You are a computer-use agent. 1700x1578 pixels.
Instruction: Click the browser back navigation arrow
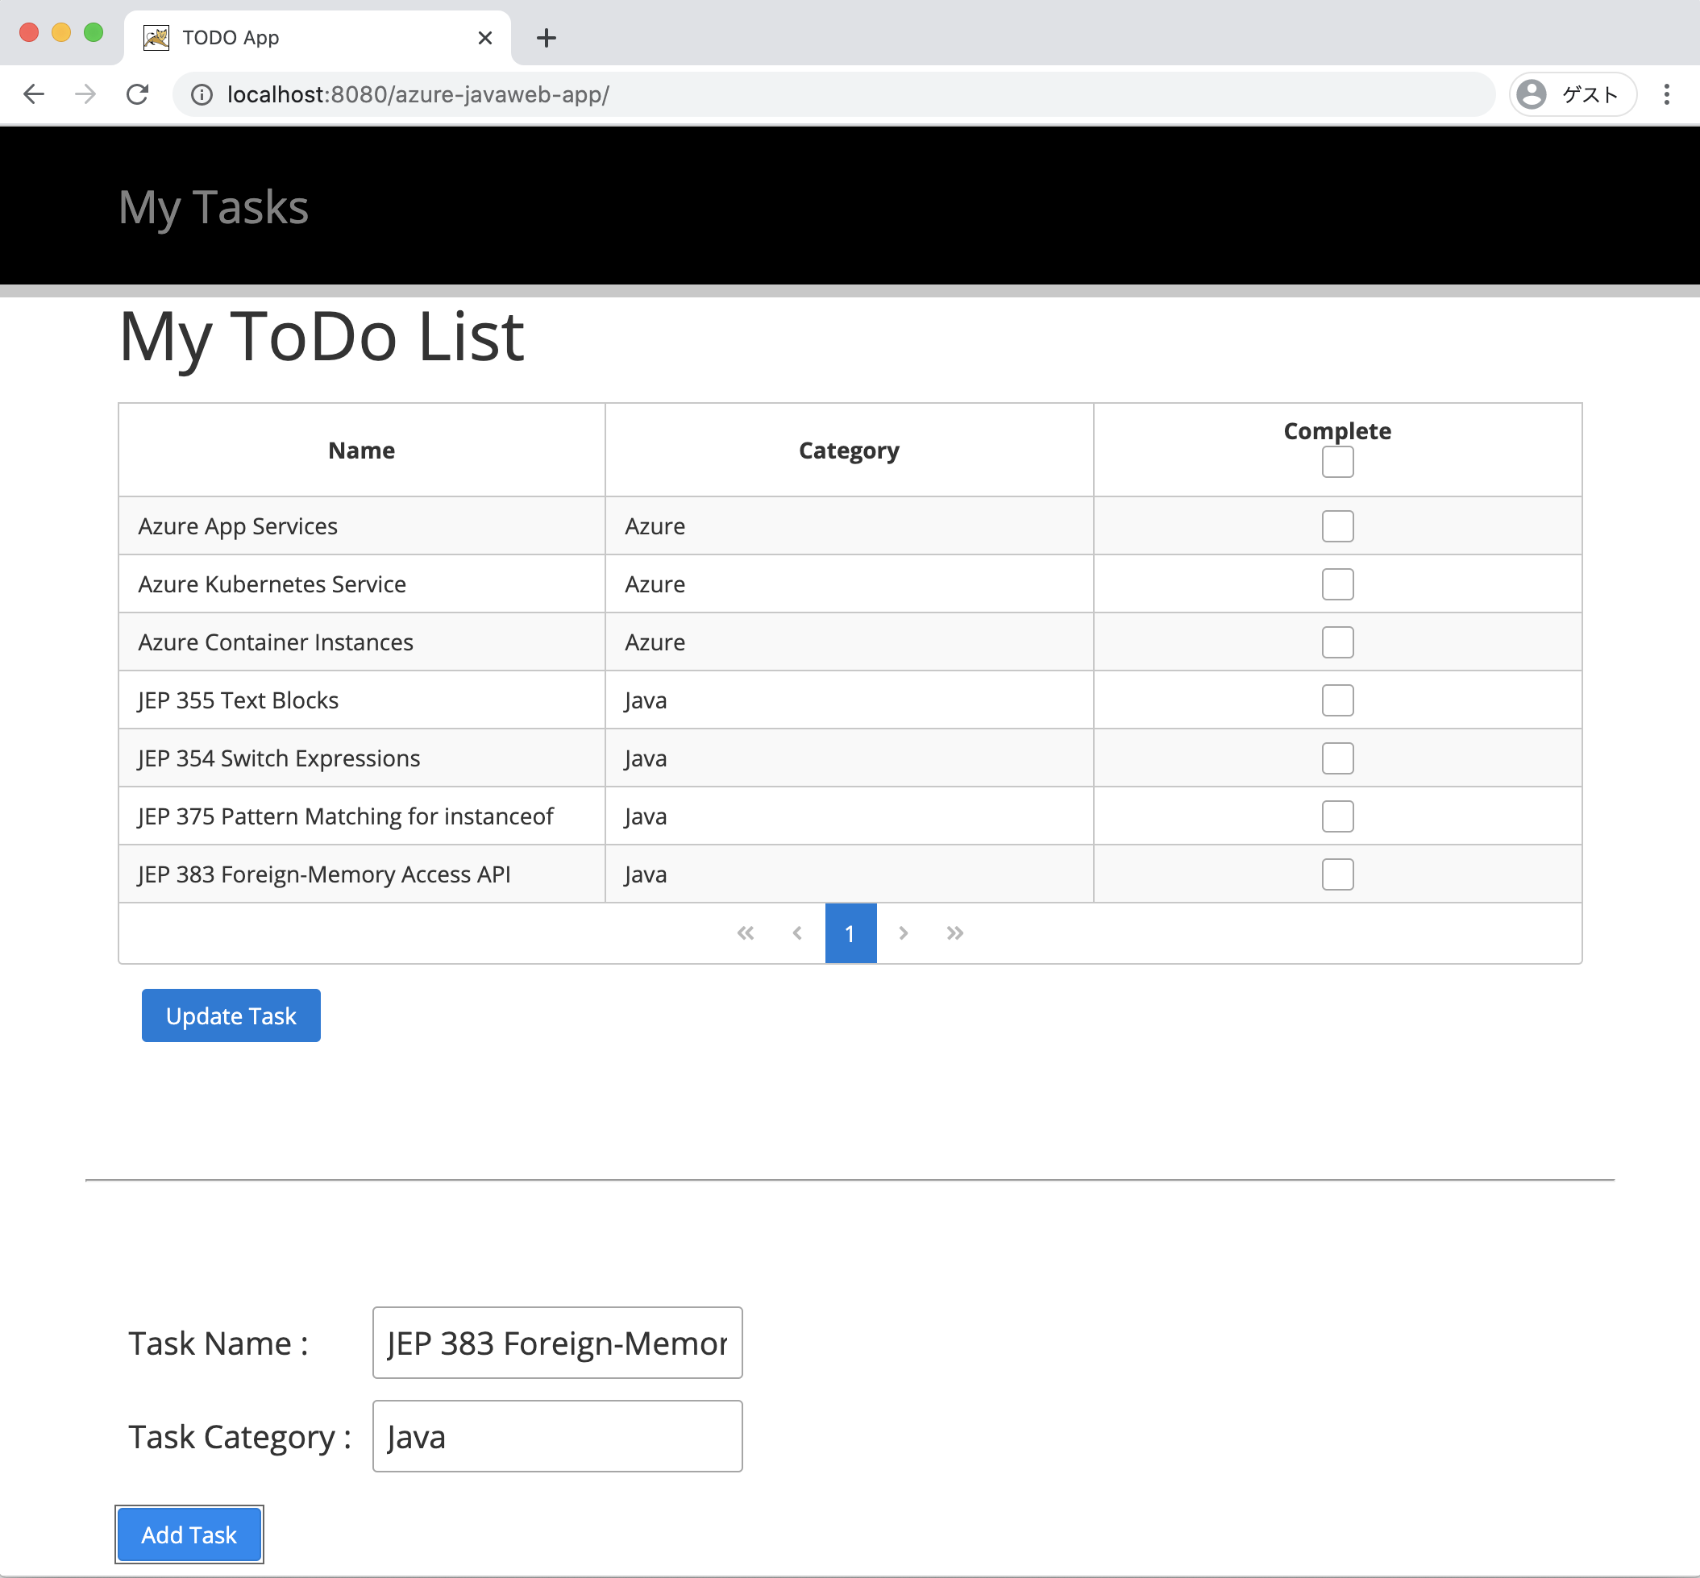(34, 93)
